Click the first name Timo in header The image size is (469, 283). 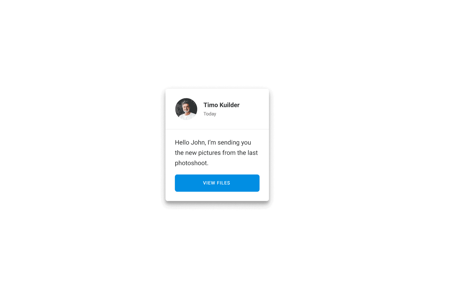click(x=211, y=105)
